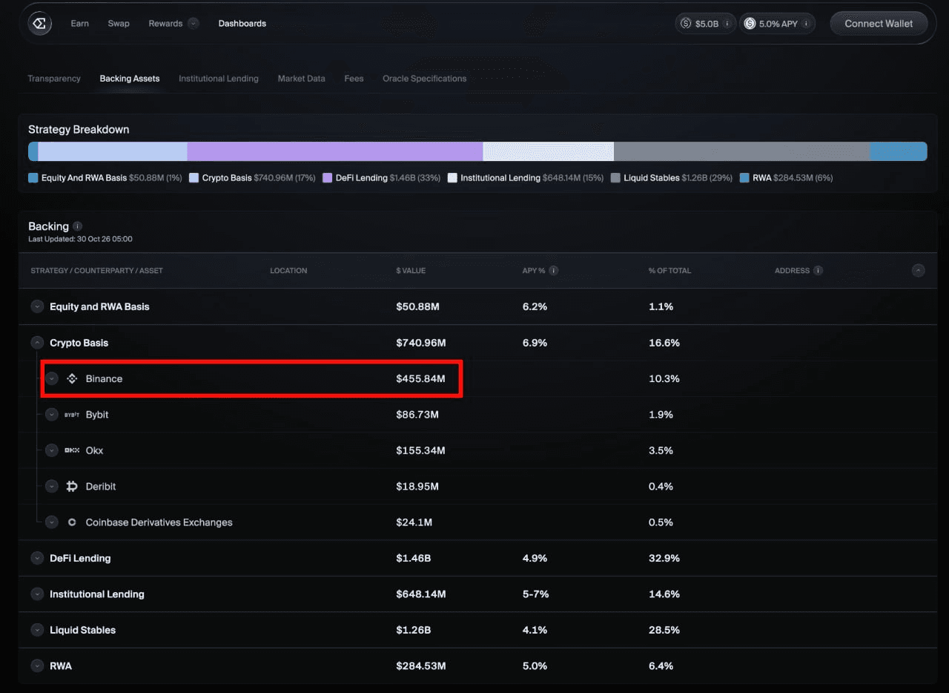The width and height of the screenshot is (949, 693).
Task: Collapse all rows using the table header chevron
Action: pyautogui.click(x=919, y=271)
